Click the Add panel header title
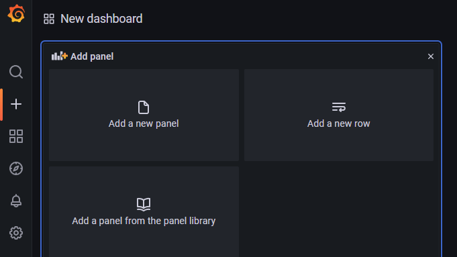The height and width of the screenshot is (257, 457). tap(92, 56)
